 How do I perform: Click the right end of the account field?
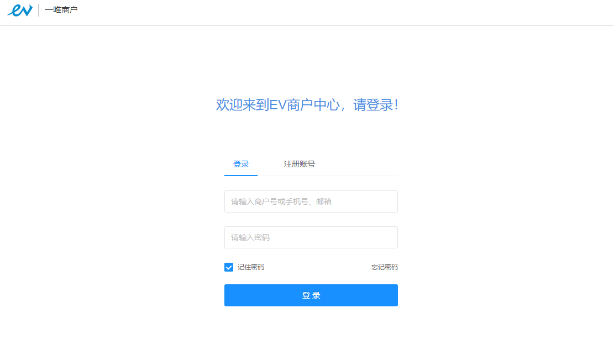[390, 201]
